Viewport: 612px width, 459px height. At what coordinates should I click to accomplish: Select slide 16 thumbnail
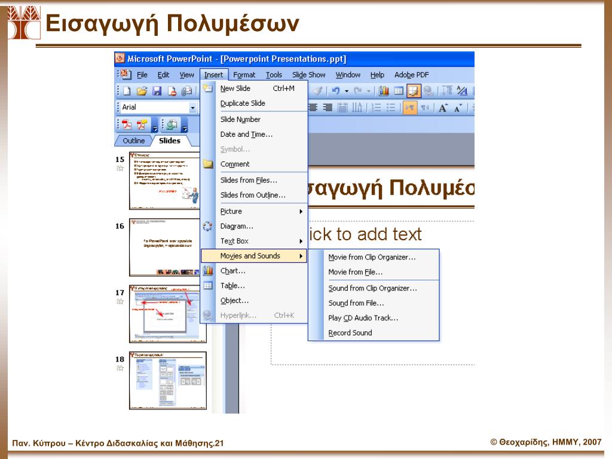[165, 247]
